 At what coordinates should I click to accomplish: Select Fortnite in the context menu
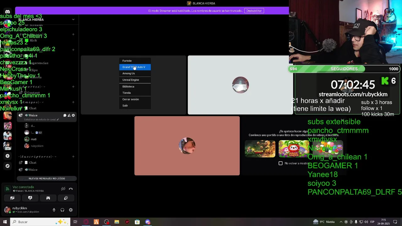(x=135, y=61)
